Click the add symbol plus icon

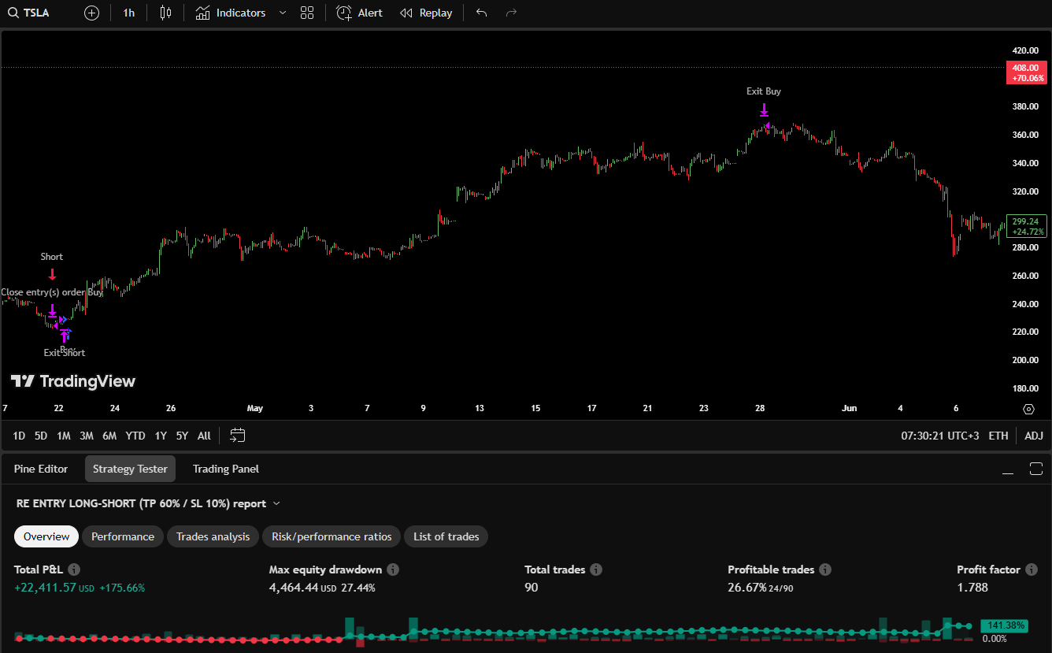coord(91,13)
